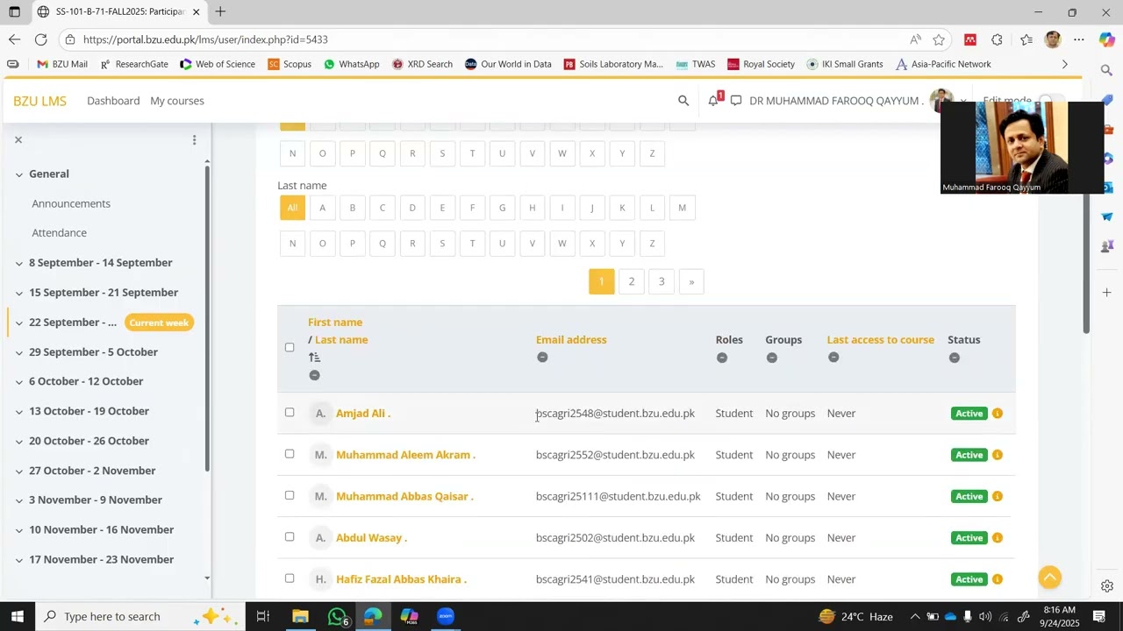Expand 27 October - 2 November section
The width and height of the screenshot is (1123, 631).
[x=18, y=471]
